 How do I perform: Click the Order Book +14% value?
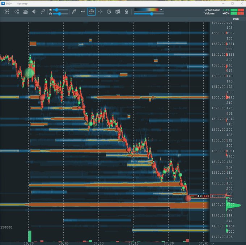coord(226,10)
